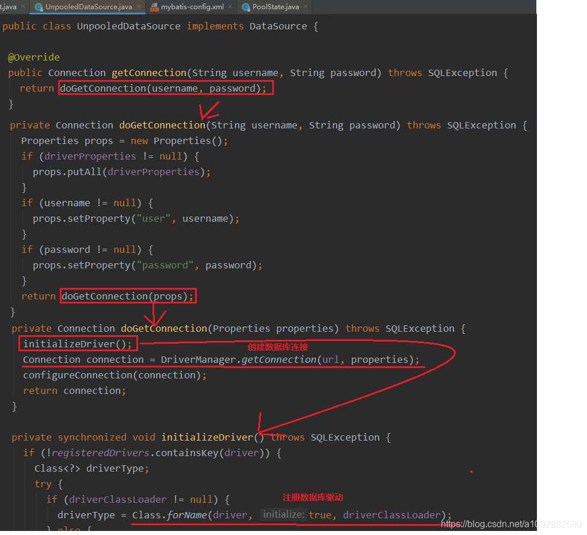Click the @Override annotation

34,57
